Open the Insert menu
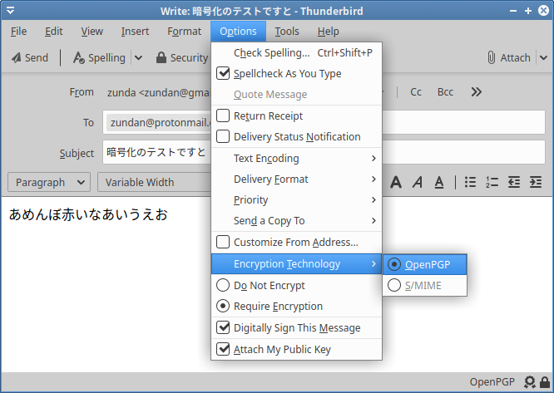This screenshot has height=393, width=554. [x=135, y=32]
